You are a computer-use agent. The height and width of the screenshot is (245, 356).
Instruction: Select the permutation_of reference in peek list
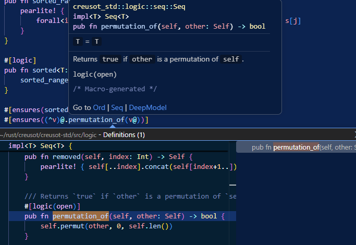coord(296,147)
